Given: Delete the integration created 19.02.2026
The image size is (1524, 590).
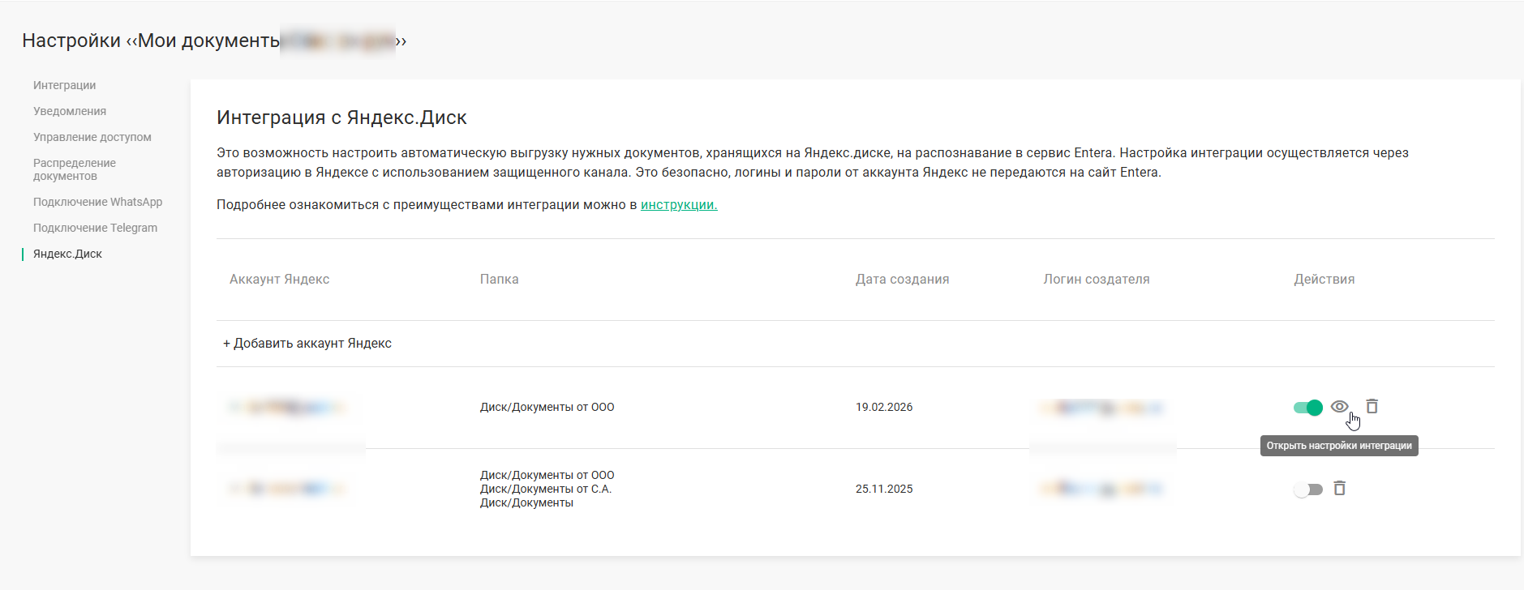Looking at the screenshot, I should [1372, 407].
